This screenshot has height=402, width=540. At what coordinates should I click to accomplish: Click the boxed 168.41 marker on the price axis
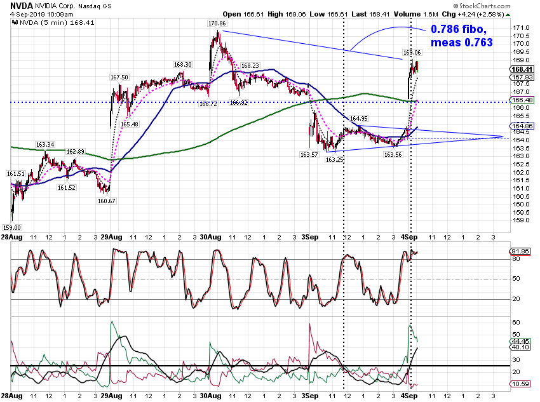click(x=522, y=69)
